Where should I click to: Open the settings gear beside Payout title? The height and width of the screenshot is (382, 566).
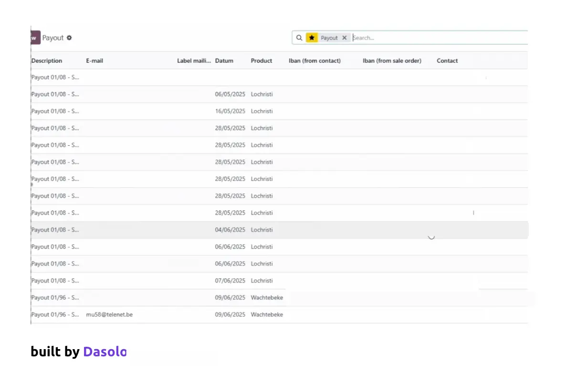(x=69, y=38)
